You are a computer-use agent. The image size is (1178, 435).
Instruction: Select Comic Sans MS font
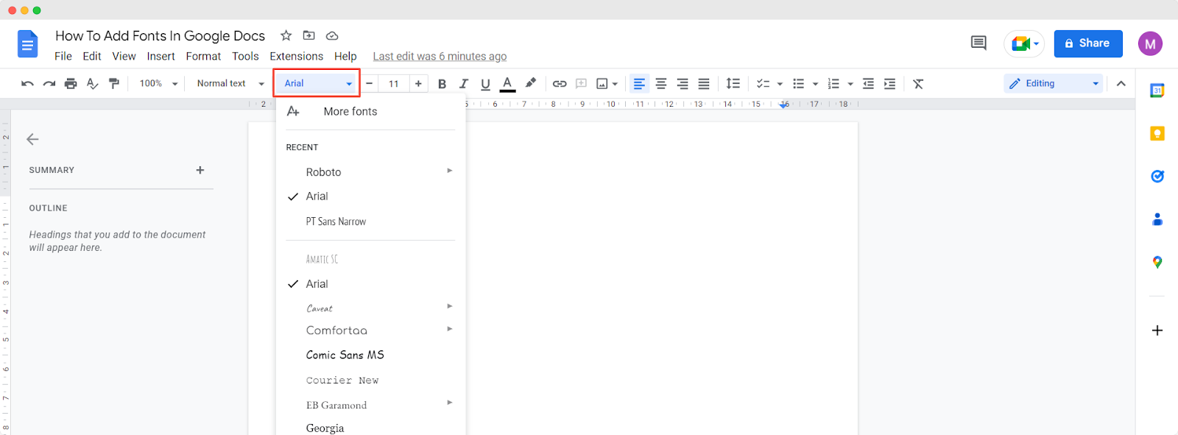point(371,355)
